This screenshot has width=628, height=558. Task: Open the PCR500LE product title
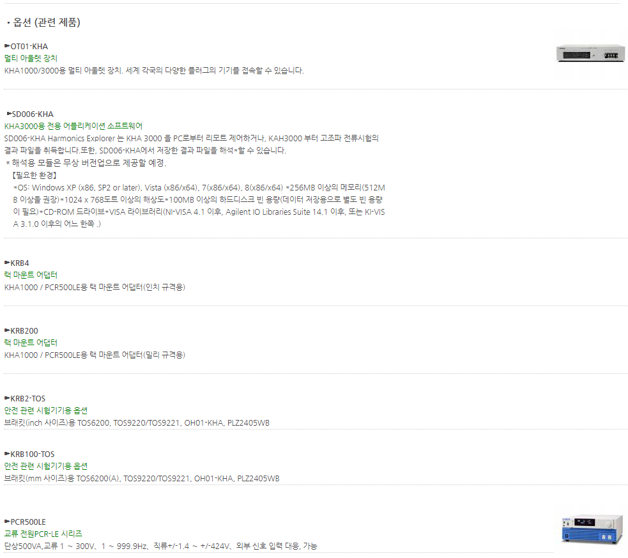[28, 522]
